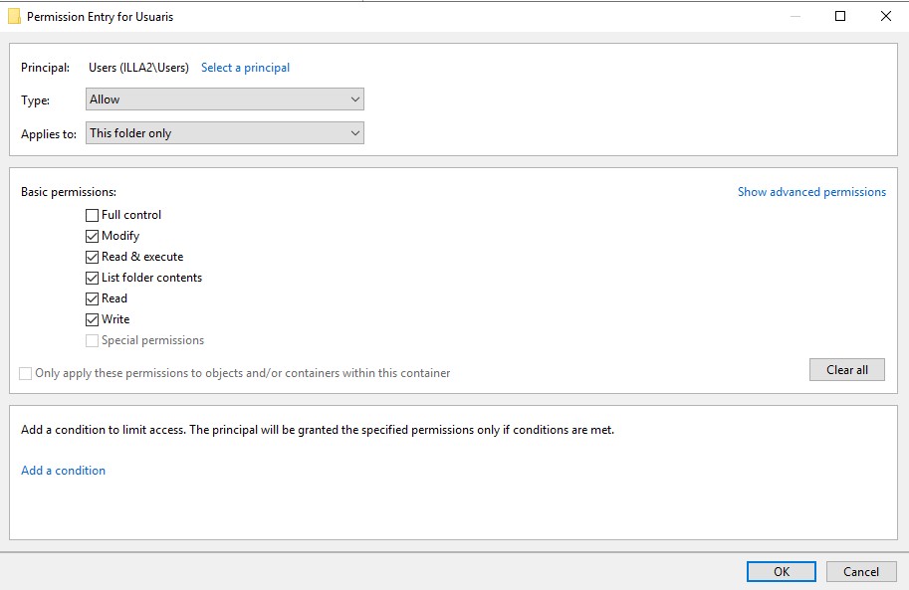Click the Permission Entry for Usuaris title
The height and width of the screenshot is (590, 909).
pyautogui.click(x=100, y=17)
